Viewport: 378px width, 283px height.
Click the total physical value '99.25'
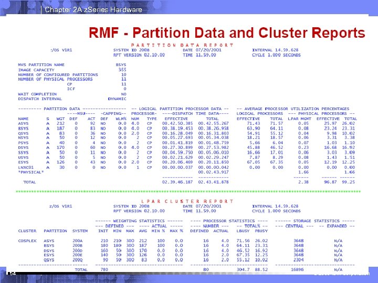348,182
